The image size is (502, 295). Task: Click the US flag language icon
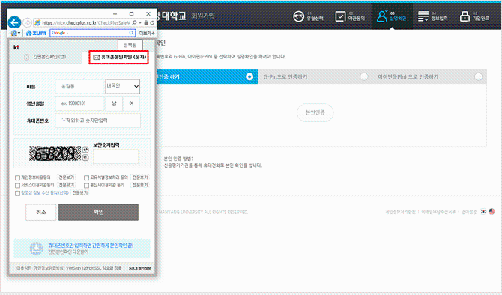pyautogui.click(x=492, y=211)
